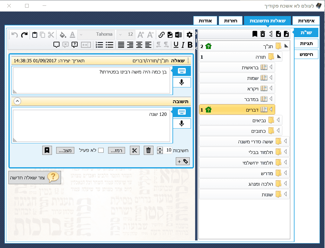Insert a hyperlink with the chain icon
The width and height of the screenshot is (325, 248).
(x=162, y=35)
